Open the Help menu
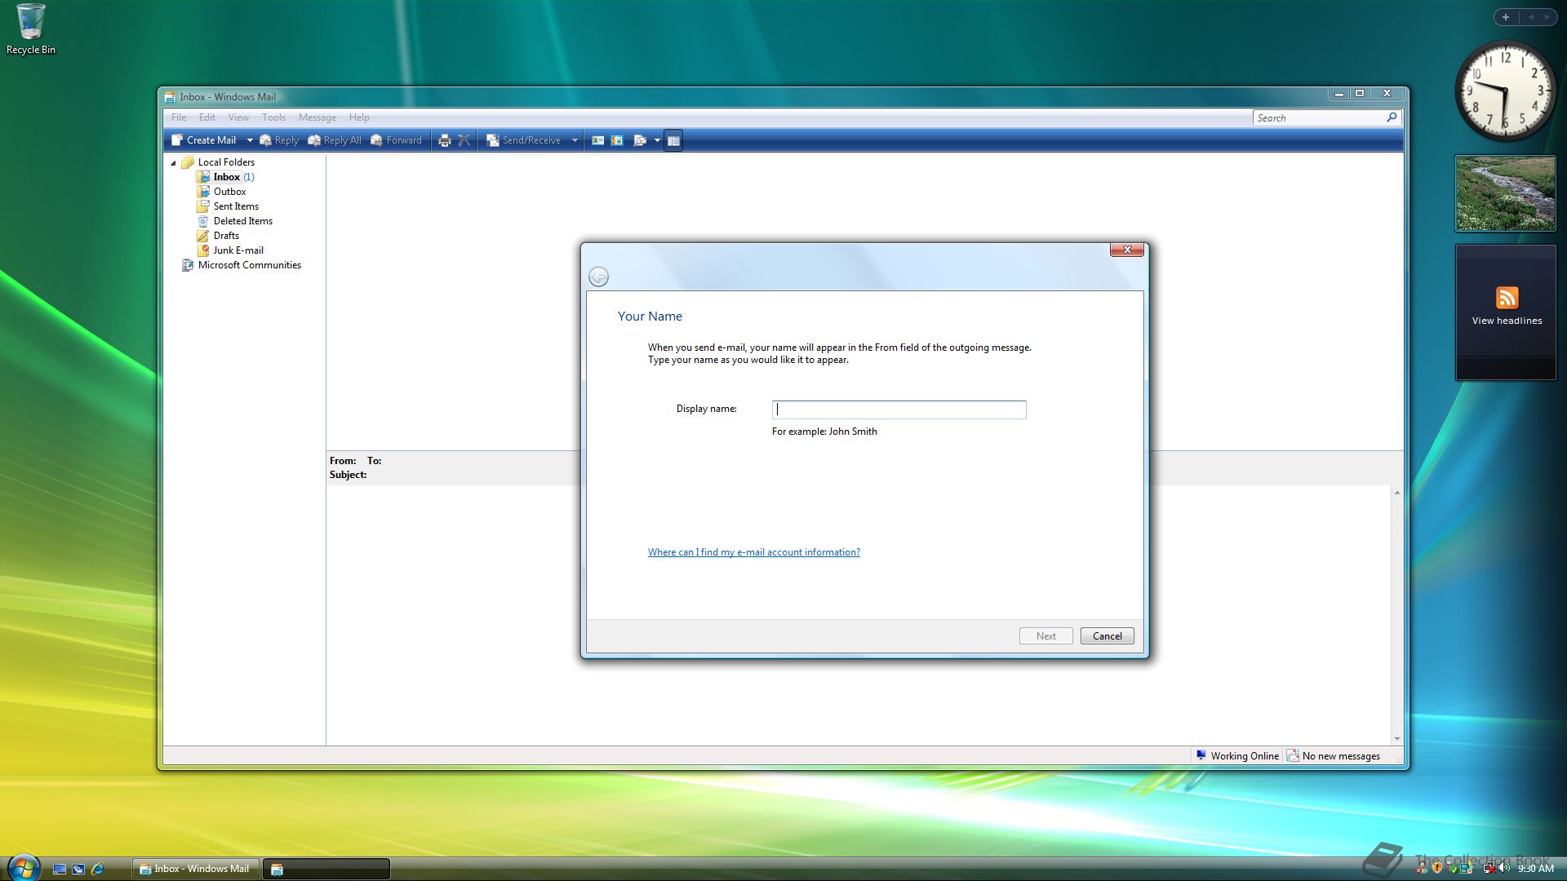1567x881 pixels. pos(359,117)
